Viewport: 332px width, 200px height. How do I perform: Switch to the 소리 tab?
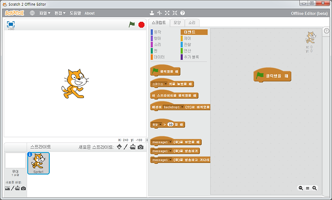click(192, 23)
